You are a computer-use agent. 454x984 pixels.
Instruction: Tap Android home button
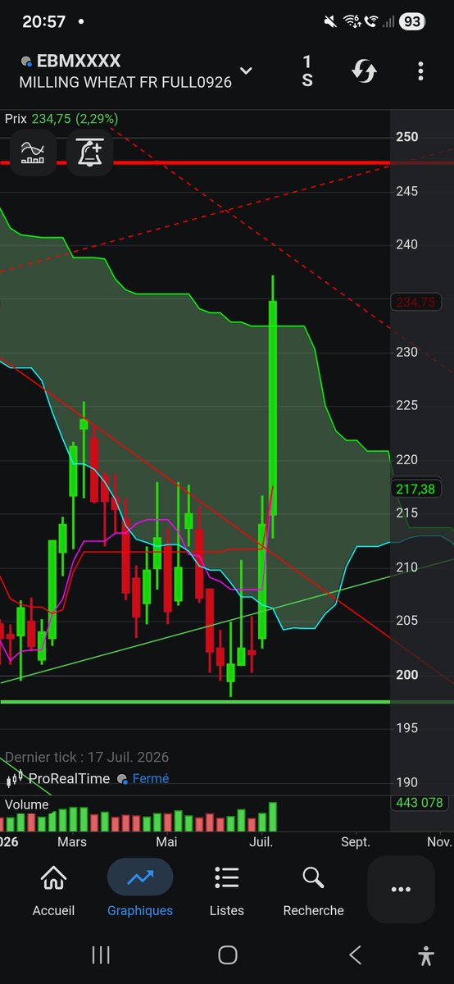pos(228,954)
